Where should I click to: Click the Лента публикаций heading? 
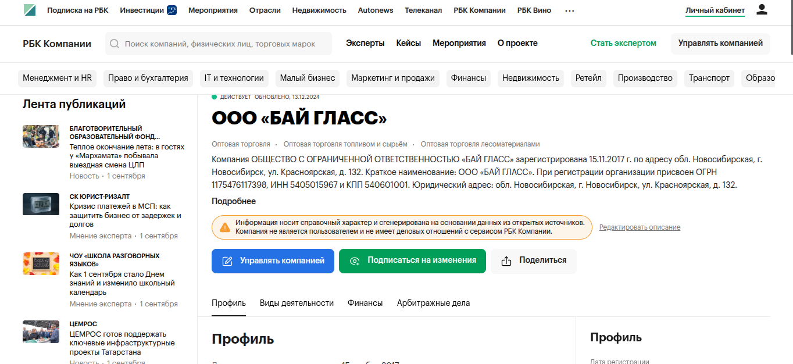[74, 104]
